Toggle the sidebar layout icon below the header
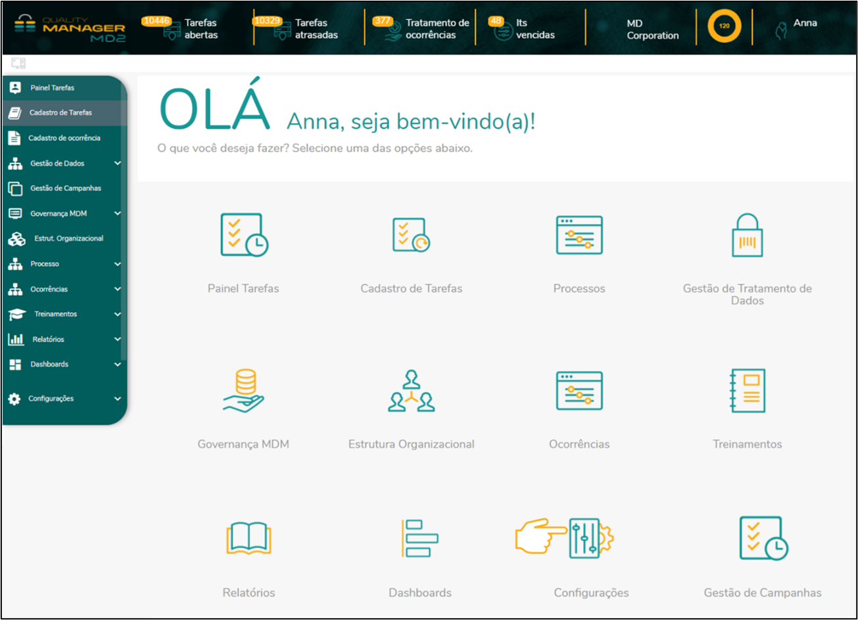The image size is (858, 620). coord(18,64)
